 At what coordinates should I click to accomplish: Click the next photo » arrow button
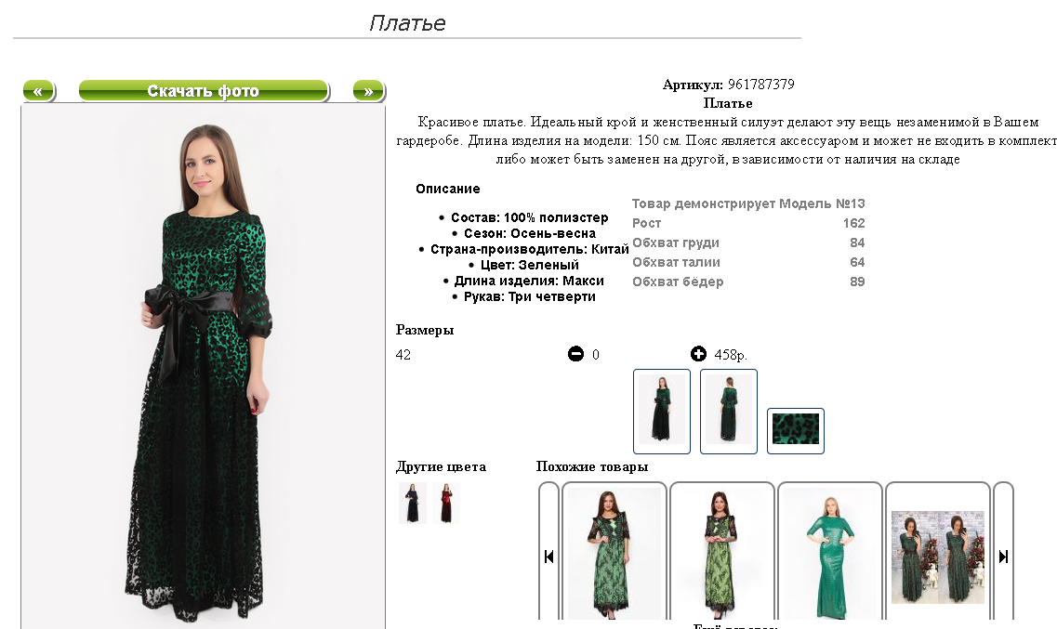(368, 91)
